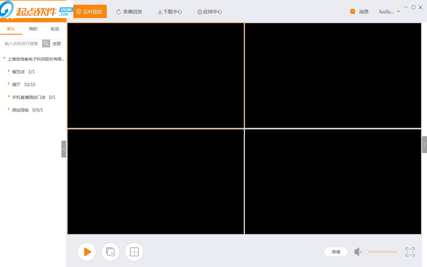Viewport: 427px width, 267px height.
Task: Click the close all windows icon
Action: pyautogui.click(x=111, y=252)
